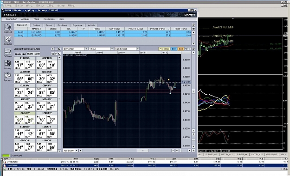Click chart vertical scrollbar thumb
290x176 pixels.
click(193, 91)
